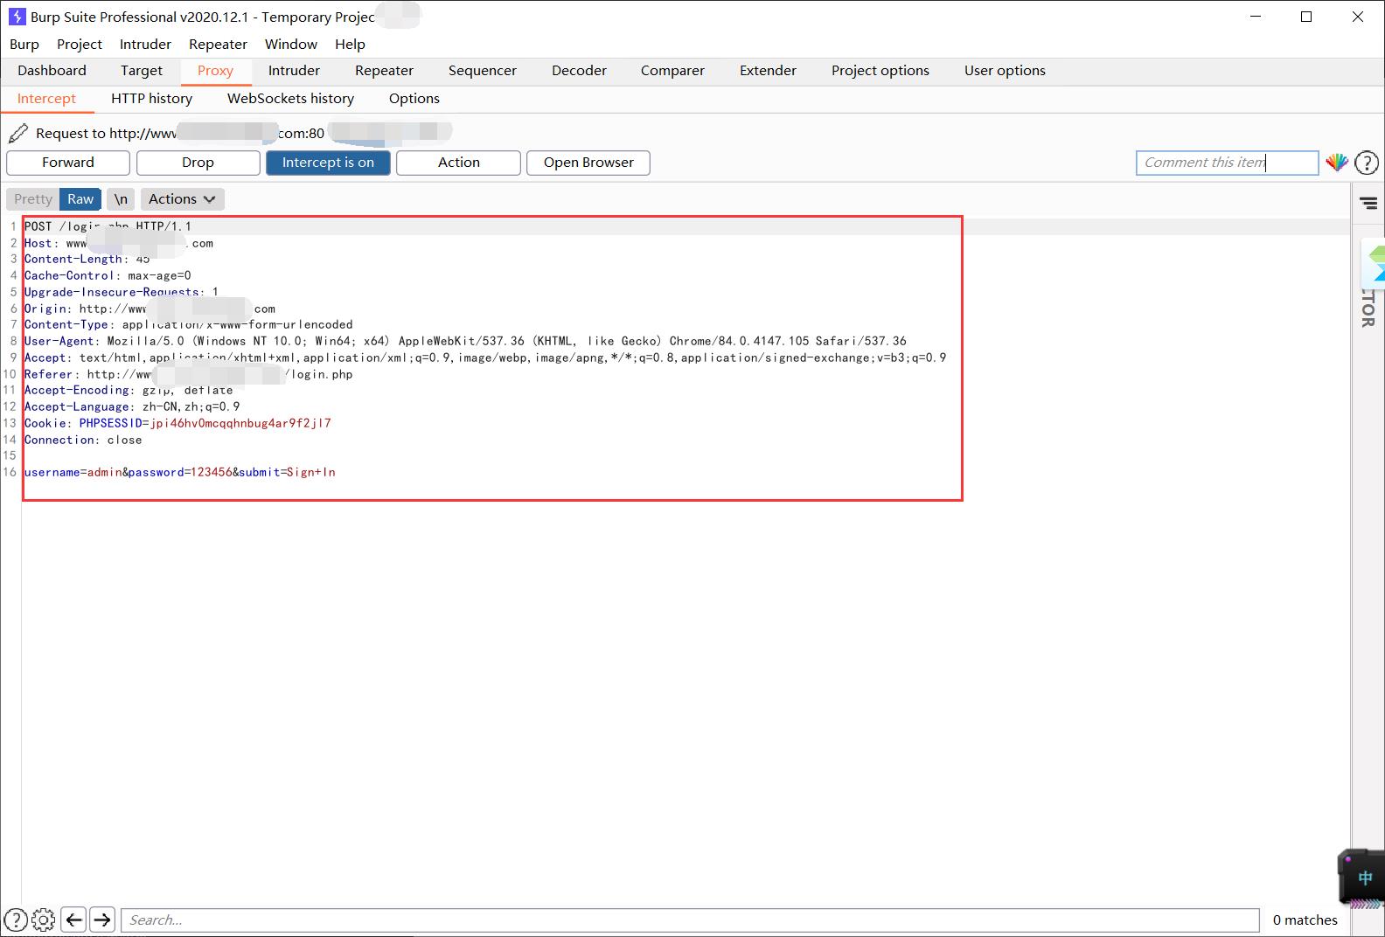Viewport: 1385px width, 937px height.
Task: Toggle Intercept is on button
Action: (328, 163)
